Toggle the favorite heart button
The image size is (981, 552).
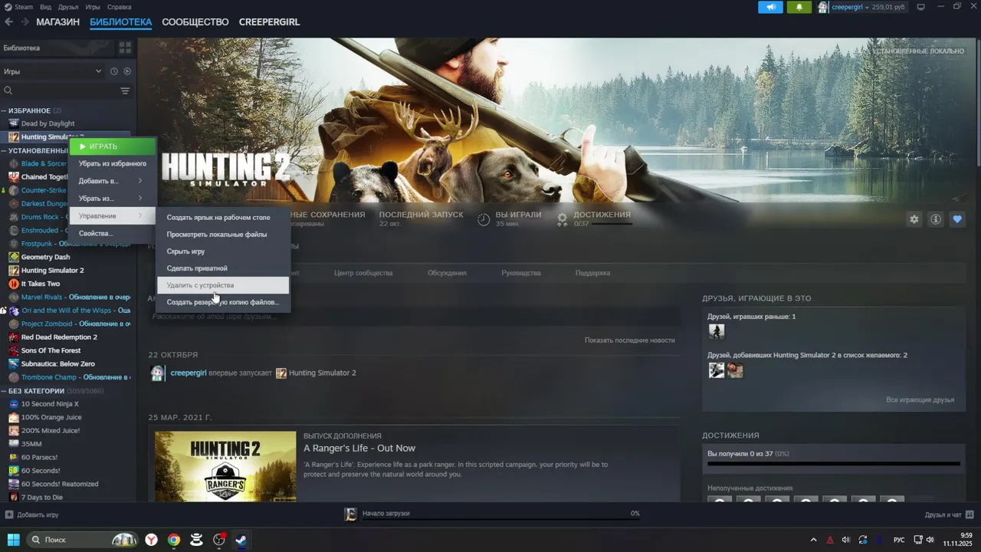(957, 219)
